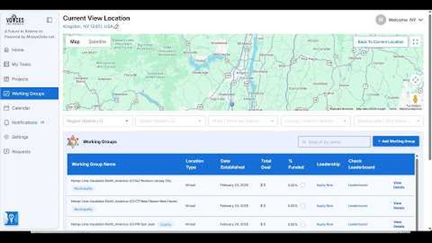432x243 pixels.
Task: Click the map camera controls icon
Action: [415, 80]
